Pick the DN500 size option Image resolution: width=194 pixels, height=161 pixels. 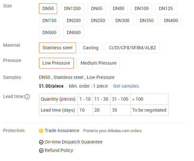(49, 32)
